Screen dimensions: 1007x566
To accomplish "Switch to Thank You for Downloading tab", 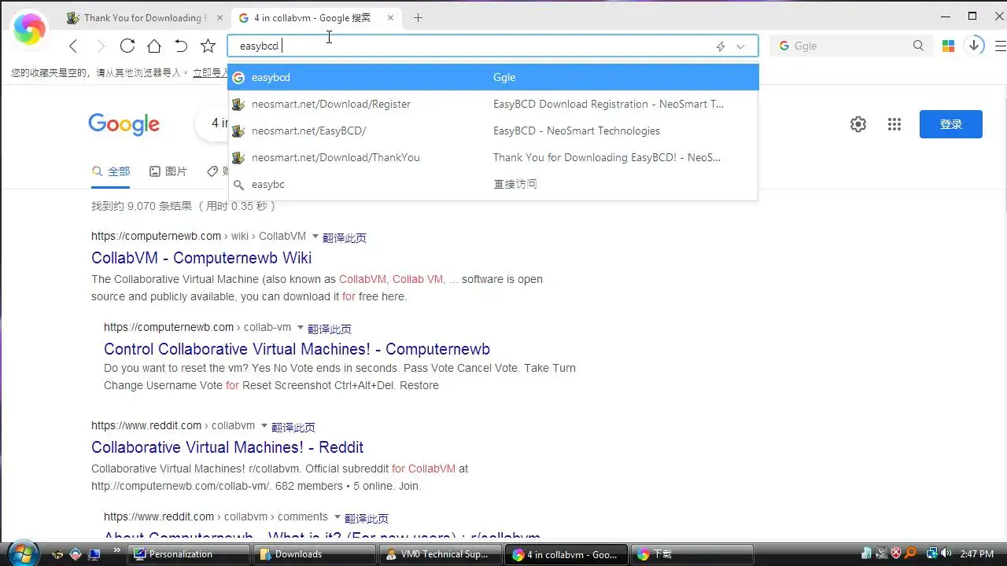I will click(146, 17).
